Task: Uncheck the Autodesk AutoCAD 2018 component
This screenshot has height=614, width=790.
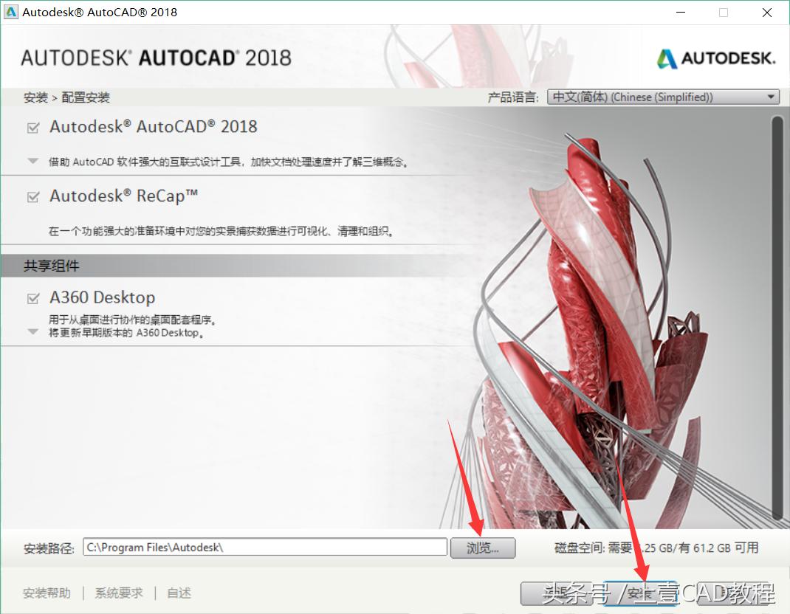Action: [x=31, y=126]
